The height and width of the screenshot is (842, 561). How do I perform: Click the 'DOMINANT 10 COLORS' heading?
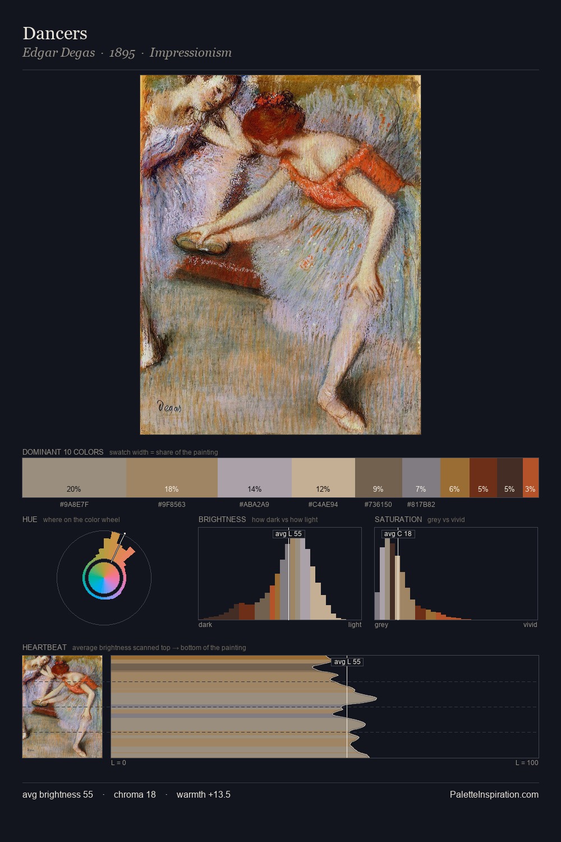pyautogui.click(x=63, y=452)
